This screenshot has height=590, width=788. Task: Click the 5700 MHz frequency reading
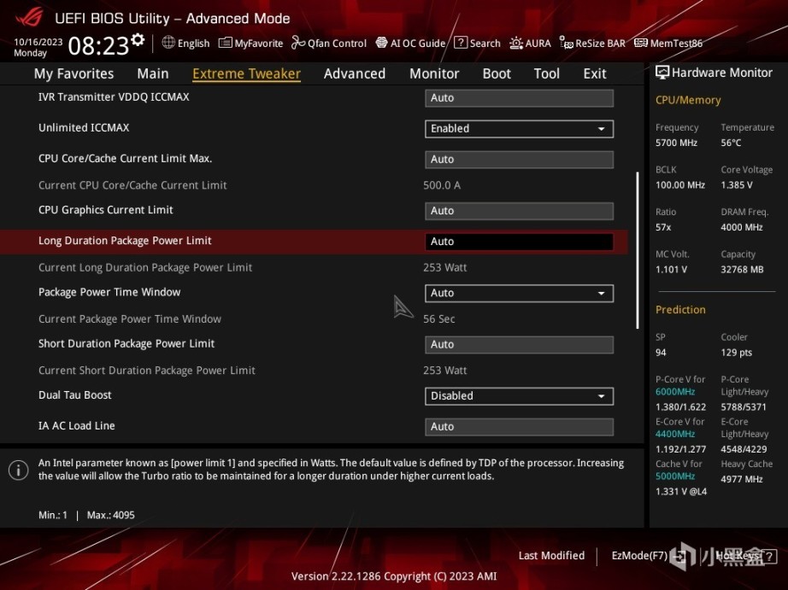coord(676,143)
